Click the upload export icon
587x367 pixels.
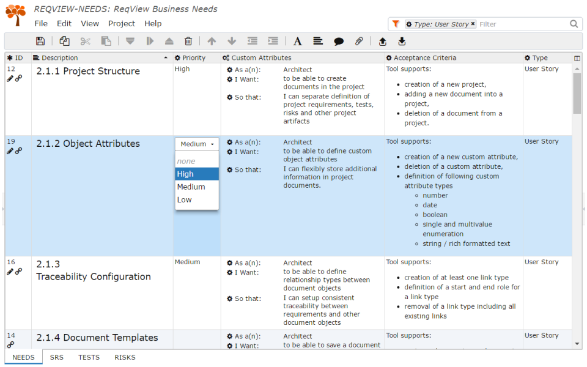(x=383, y=41)
